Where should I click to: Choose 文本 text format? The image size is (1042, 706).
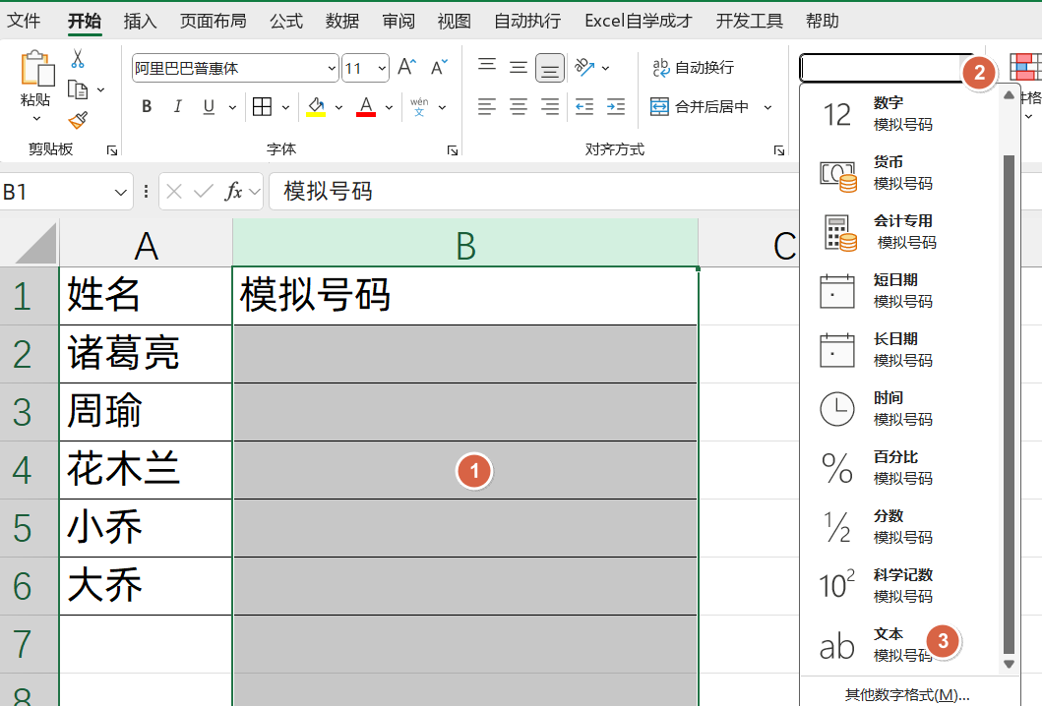[900, 645]
